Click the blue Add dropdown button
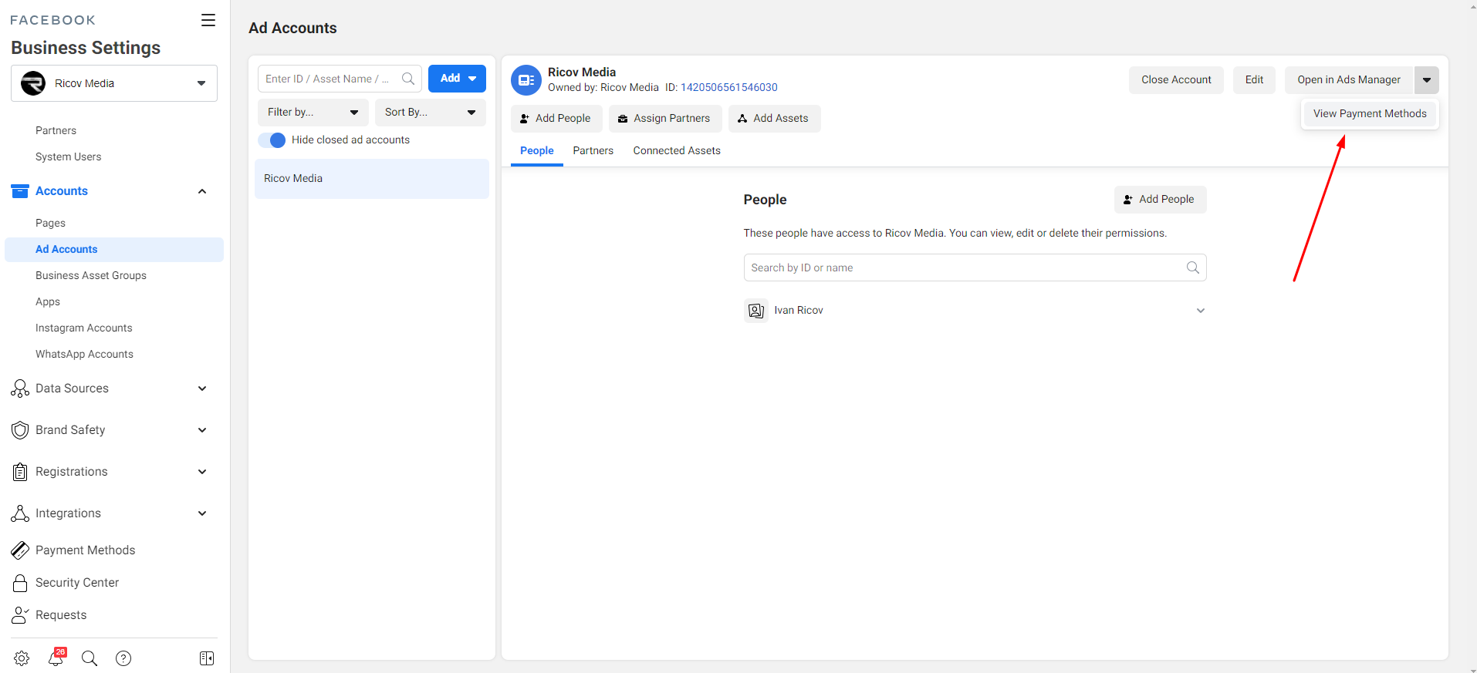 click(x=457, y=79)
